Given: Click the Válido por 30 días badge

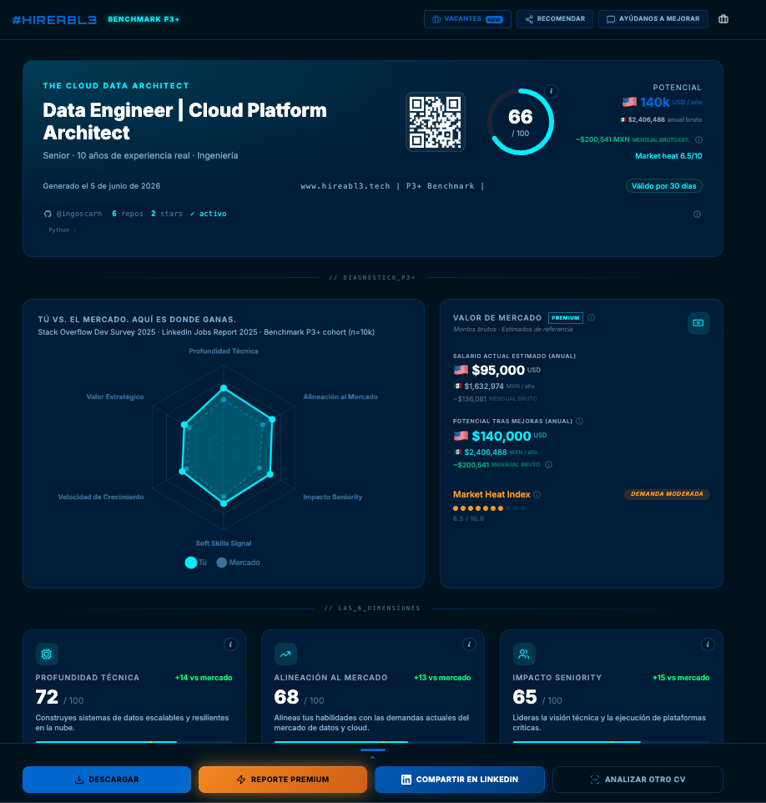Looking at the screenshot, I should pos(663,186).
